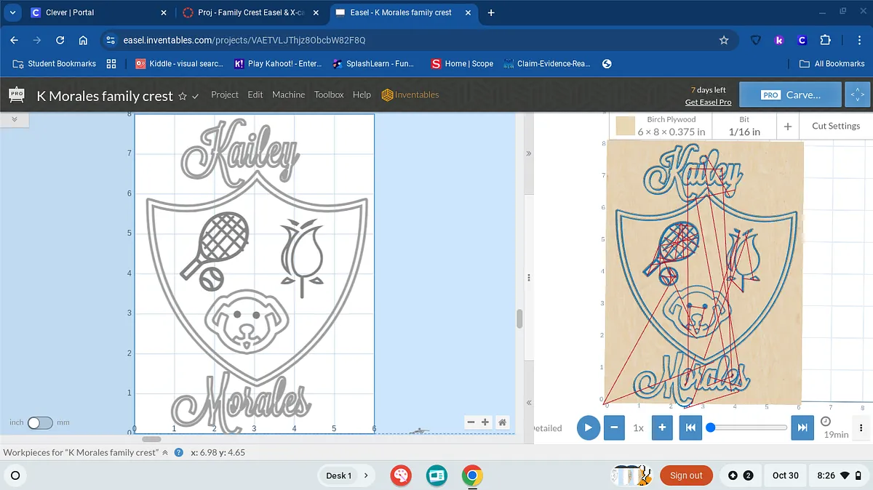Toggle units between inch and mm

click(x=40, y=422)
